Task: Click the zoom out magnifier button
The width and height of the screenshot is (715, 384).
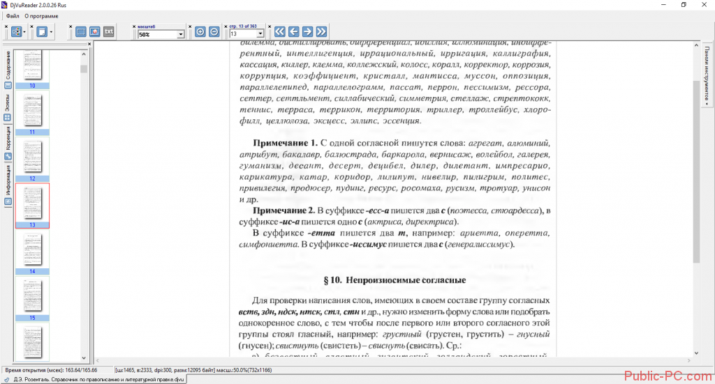Action: click(x=214, y=32)
